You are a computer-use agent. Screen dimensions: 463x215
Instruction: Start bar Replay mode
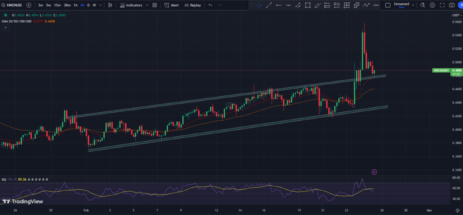tap(193, 5)
